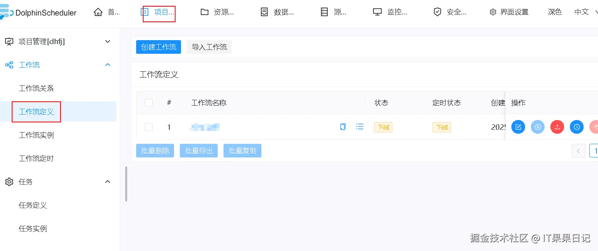Screen dimensions: 598x251
Task: Copy the workflow name using the copy icon
Action: pos(343,127)
